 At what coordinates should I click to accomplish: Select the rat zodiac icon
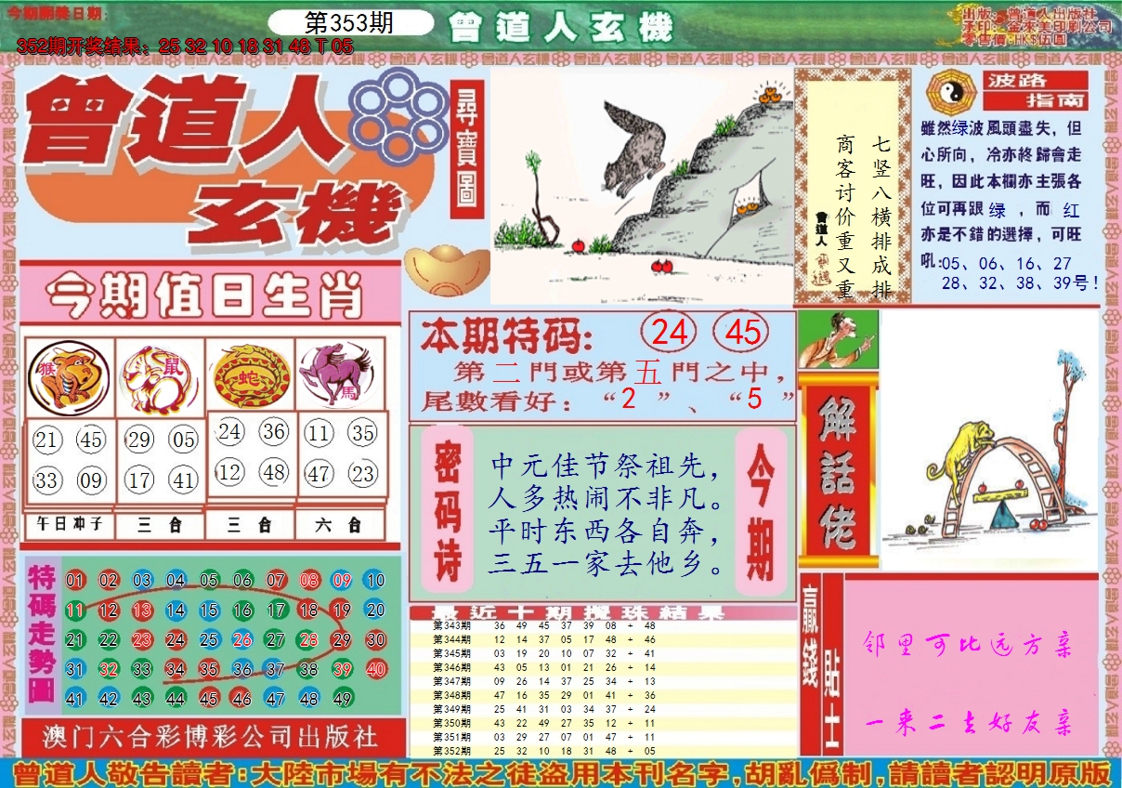tap(159, 377)
